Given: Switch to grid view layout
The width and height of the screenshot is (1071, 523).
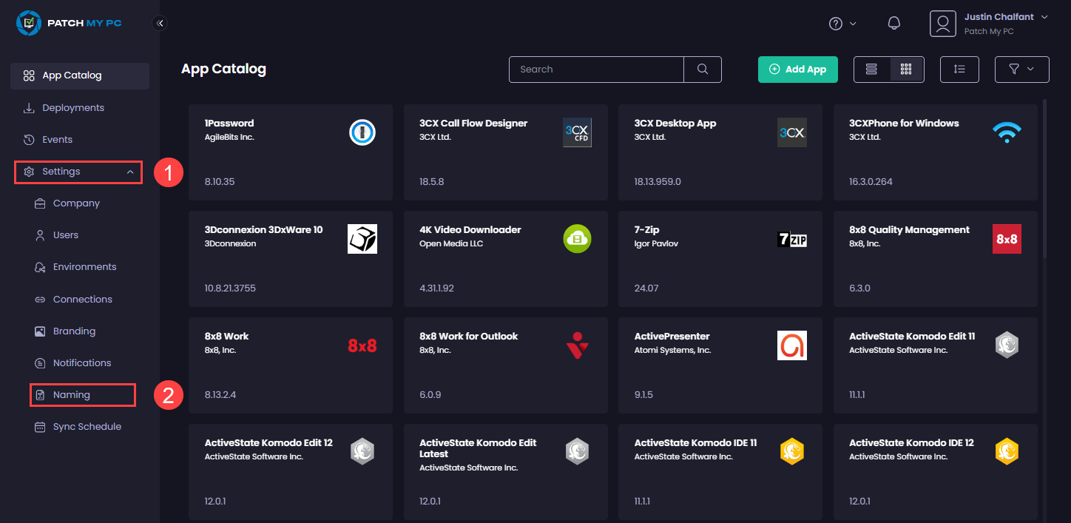Looking at the screenshot, I should click(906, 69).
